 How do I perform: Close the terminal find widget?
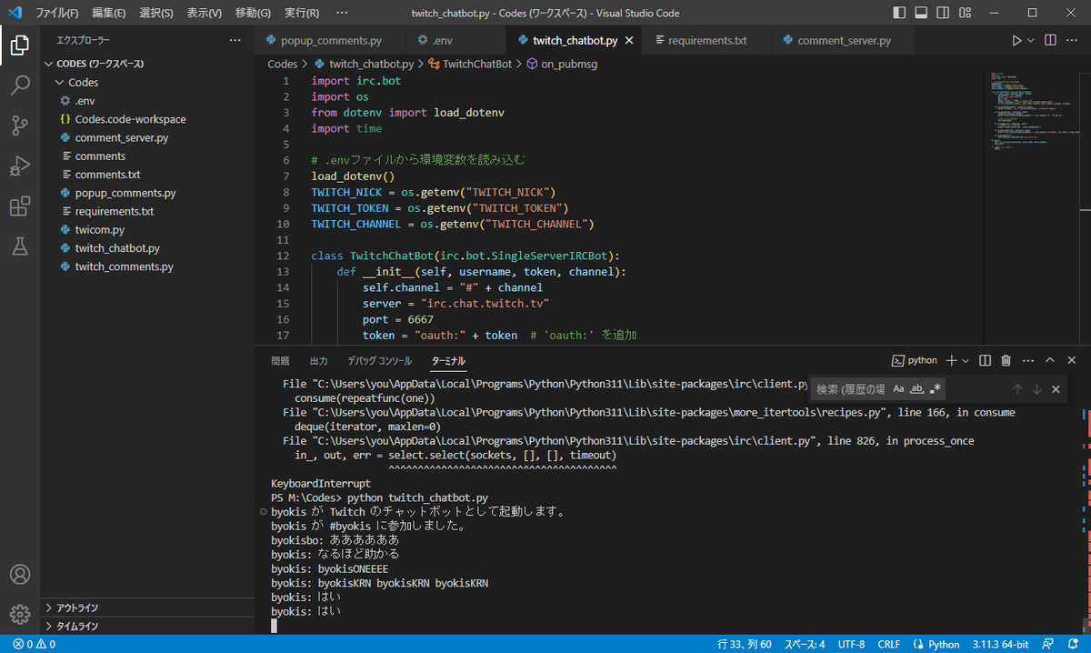1056,389
